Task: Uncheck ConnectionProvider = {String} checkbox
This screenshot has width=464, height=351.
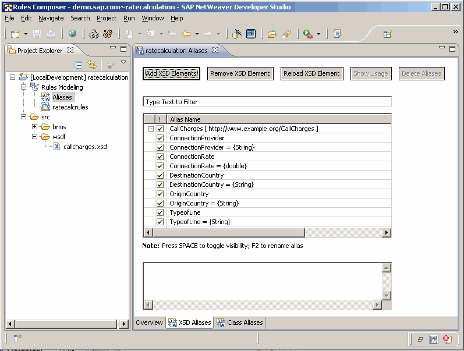Action: 160,147
